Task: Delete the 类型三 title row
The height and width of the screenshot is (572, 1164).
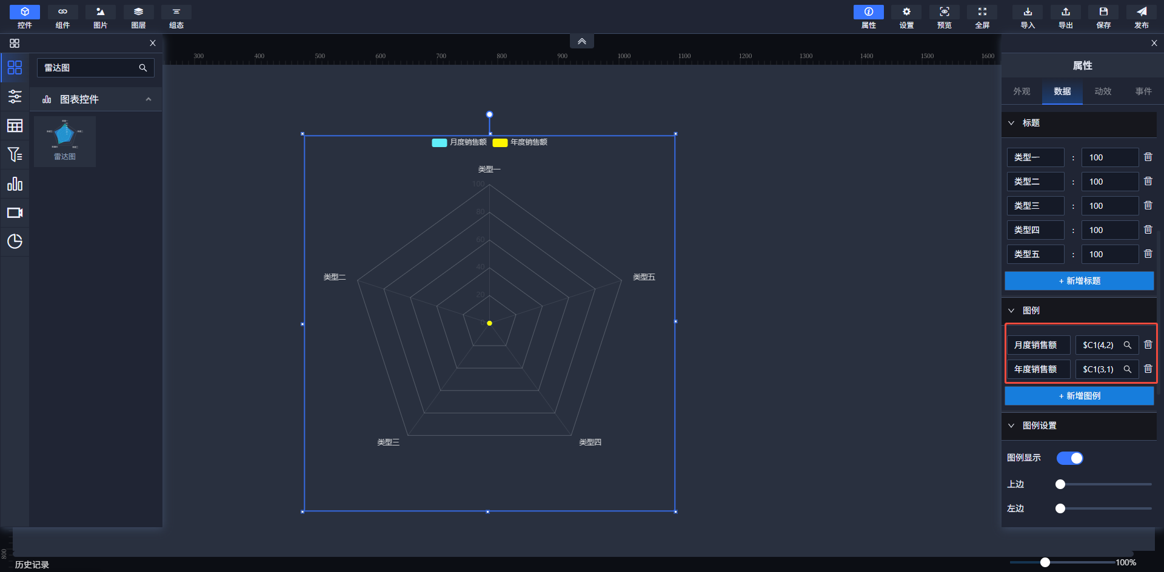Action: click(1148, 206)
